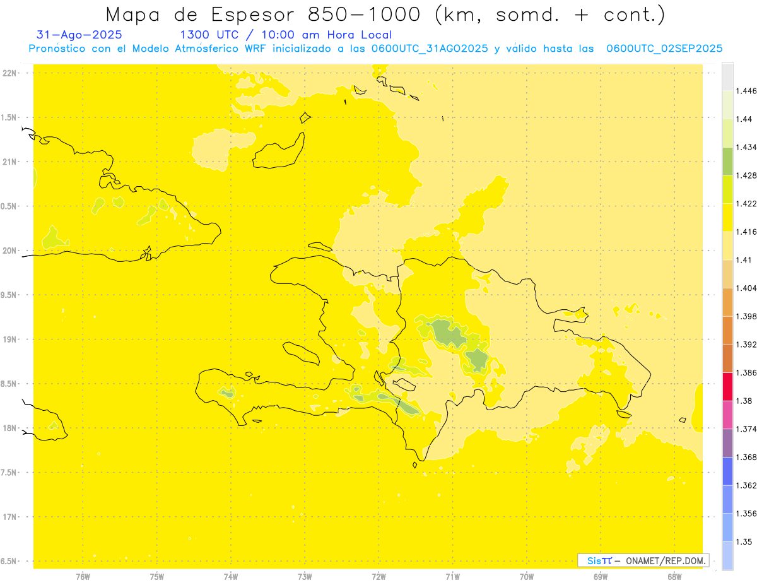This screenshot has width=757, height=585.
Task: Click the latitude axis label '17N'
Action: pyautogui.click(x=10, y=517)
